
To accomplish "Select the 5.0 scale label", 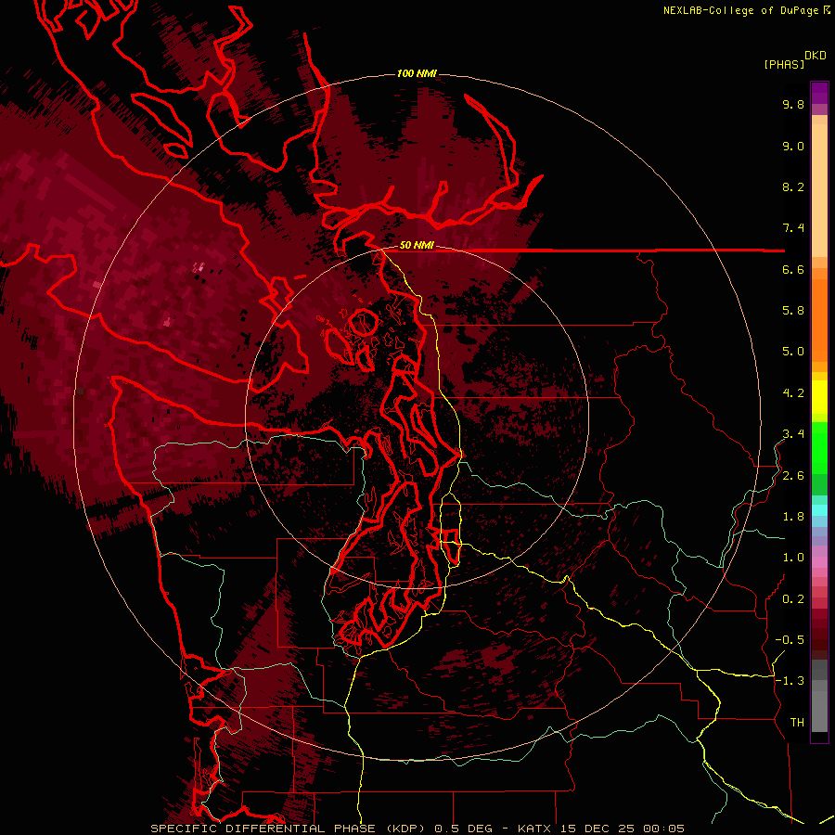I will 793,352.
